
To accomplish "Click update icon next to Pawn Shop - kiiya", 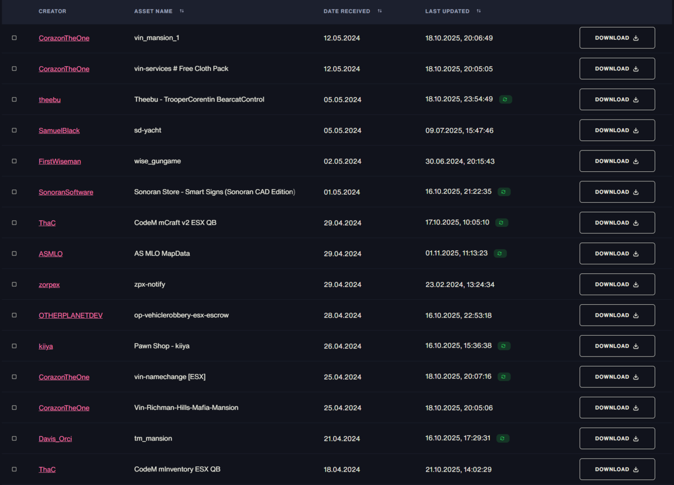I will click(x=504, y=346).
